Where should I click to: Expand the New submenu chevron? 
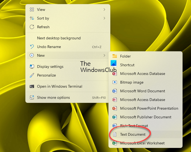[x=104, y=55]
